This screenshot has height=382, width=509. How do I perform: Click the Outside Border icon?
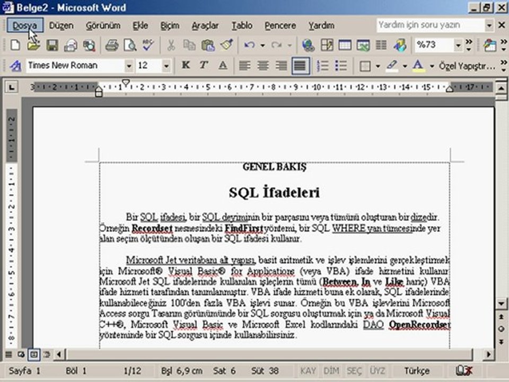pyautogui.click(x=365, y=66)
